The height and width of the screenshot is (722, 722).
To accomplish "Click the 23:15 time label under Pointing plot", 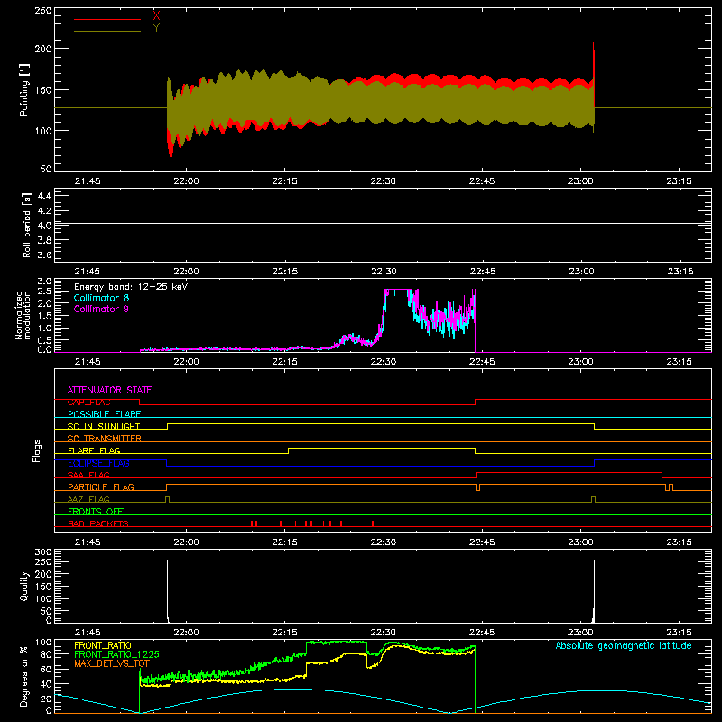I will point(680,181).
